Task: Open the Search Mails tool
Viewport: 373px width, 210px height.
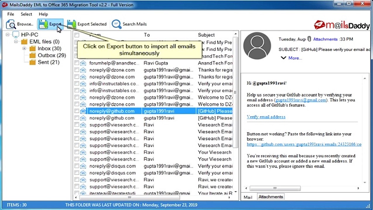Action: click(129, 24)
